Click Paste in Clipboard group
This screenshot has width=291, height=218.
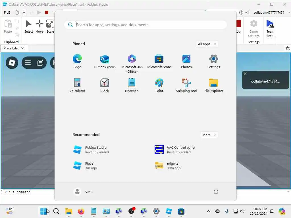pos(8,26)
